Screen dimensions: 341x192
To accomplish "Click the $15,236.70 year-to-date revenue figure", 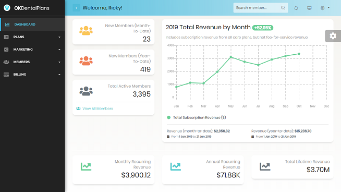I will click(303, 131).
